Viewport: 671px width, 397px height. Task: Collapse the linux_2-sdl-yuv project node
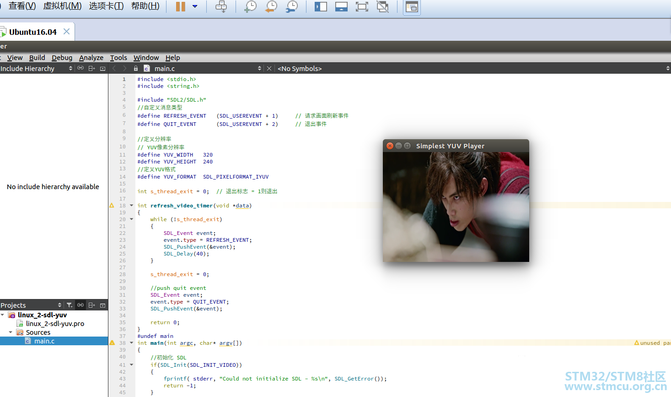(3, 315)
